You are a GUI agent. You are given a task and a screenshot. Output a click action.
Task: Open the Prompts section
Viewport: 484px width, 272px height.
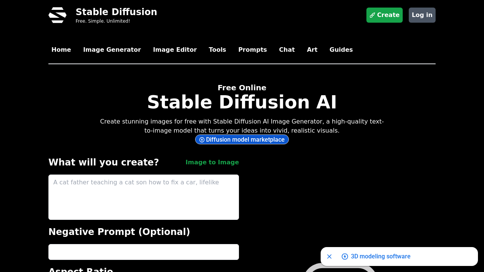pyautogui.click(x=252, y=49)
